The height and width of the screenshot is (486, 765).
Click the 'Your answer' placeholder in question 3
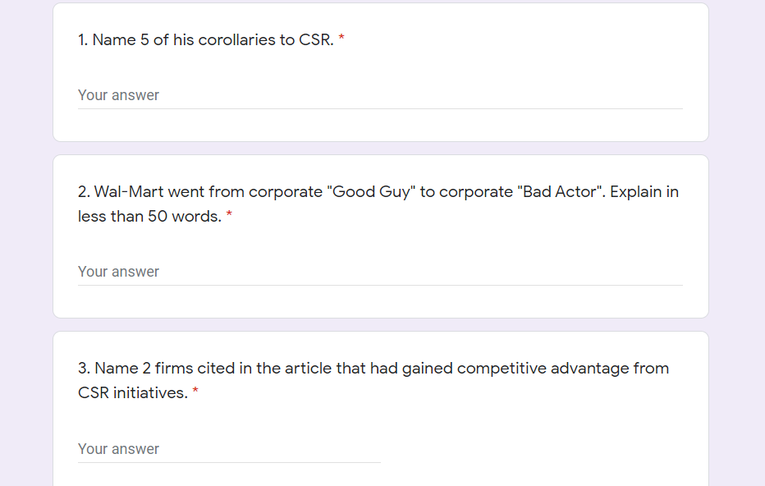[117, 448]
